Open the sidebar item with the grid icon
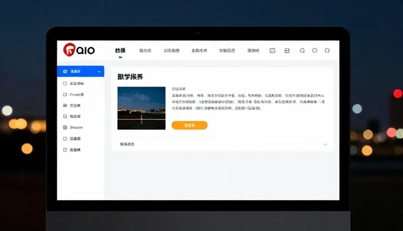 pyautogui.click(x=73, y=127)
